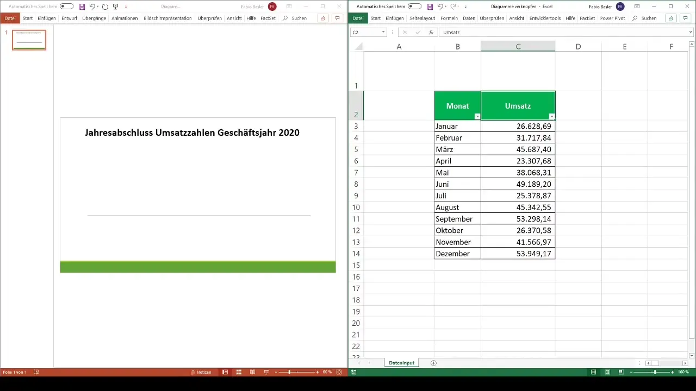This screenshot has width=696, height=391.
Task: Click Share button in PowerPoint ribbon
Action: pyautogui.click(x=323, y=18)
